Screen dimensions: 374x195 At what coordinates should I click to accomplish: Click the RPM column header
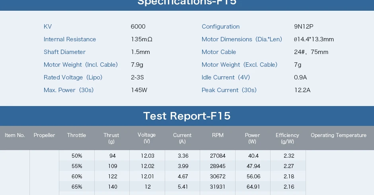[x=218, y=135]
